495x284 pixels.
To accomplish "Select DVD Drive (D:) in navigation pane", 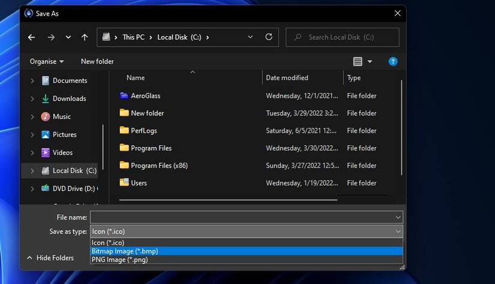I will tap(74, 189).
